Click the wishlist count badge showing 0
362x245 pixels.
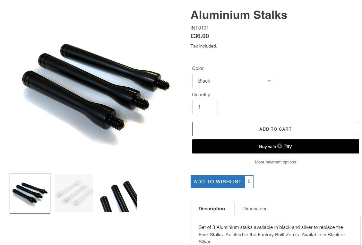coord(249,182)
